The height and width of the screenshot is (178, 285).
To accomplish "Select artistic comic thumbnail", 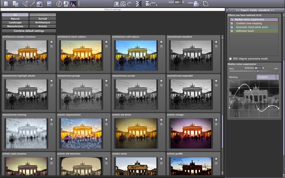I will click(136, 166).
